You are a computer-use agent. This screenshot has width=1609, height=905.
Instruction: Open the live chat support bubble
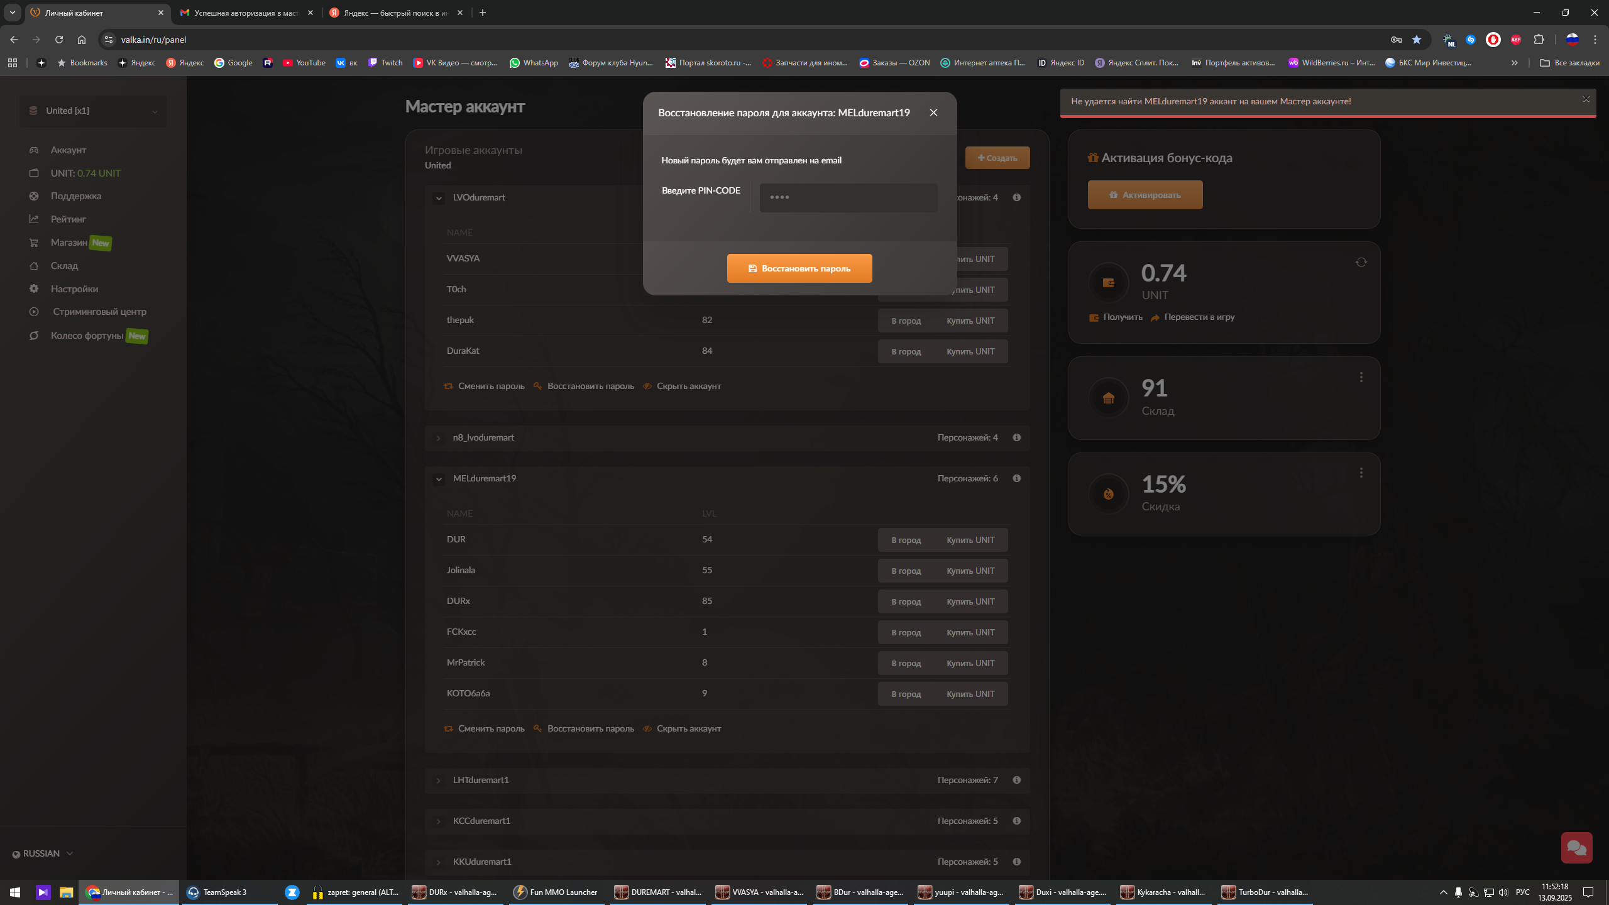point(1576,848)
